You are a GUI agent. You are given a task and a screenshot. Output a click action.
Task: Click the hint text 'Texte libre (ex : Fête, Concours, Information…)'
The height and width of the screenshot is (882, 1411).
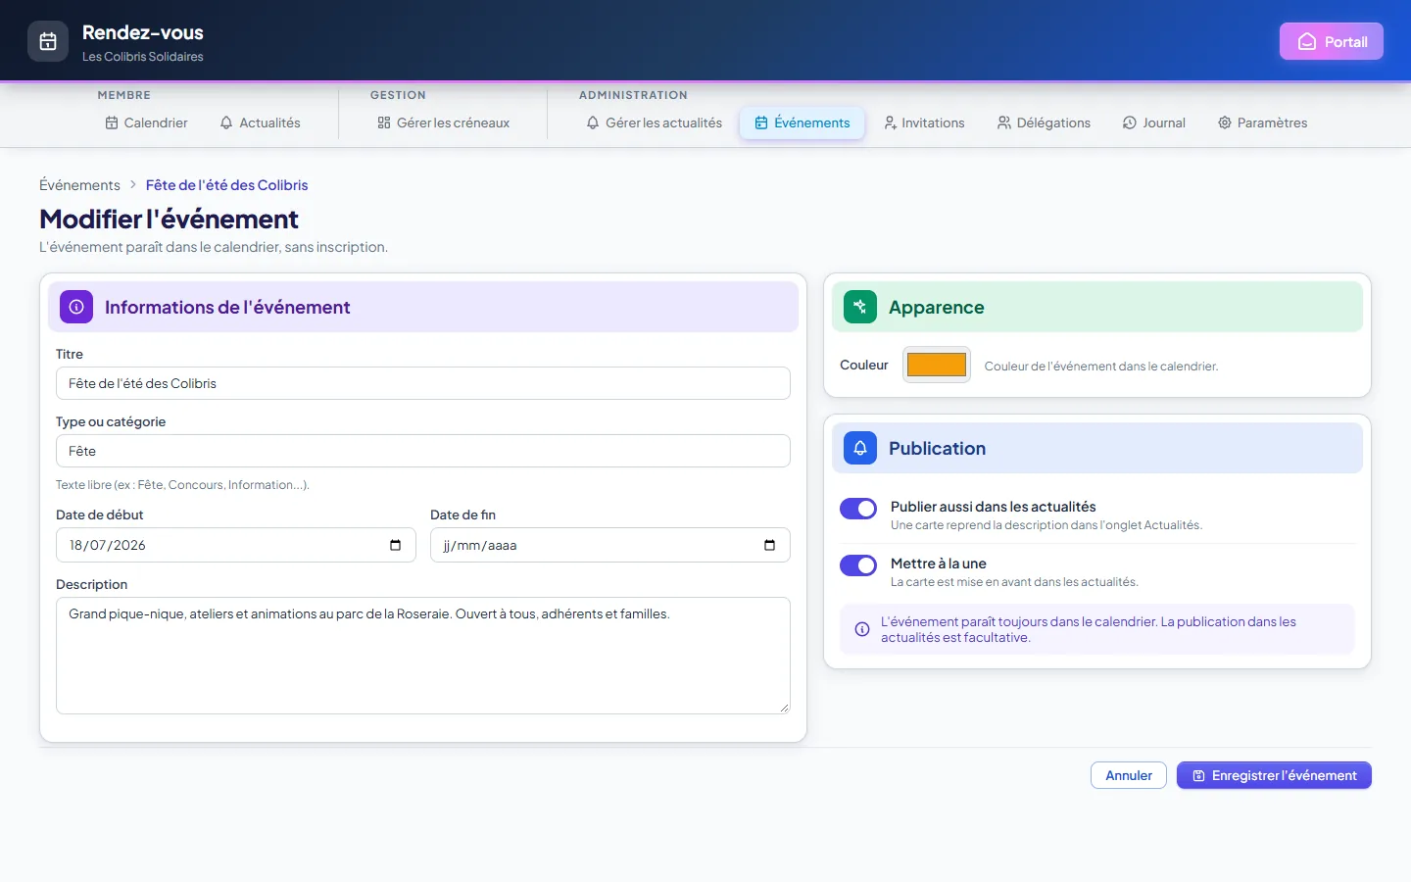182,485
